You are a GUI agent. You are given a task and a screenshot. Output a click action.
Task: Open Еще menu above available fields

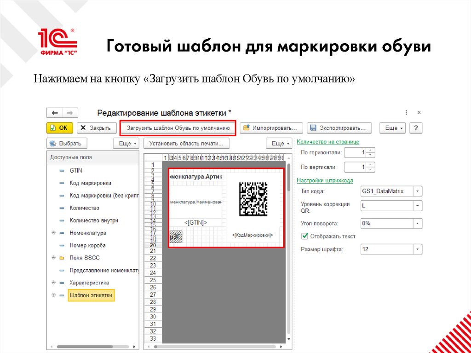tap(126, 144)
